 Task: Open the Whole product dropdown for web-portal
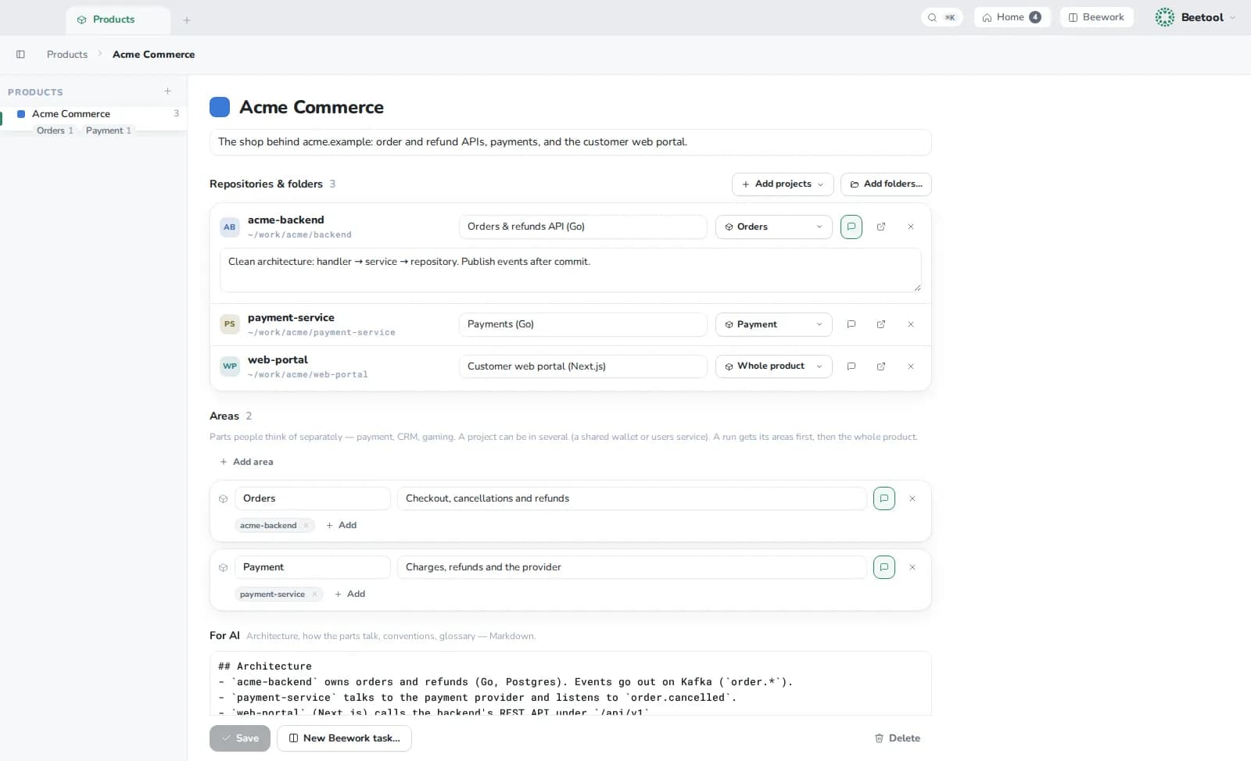click(x=773, y=366)
